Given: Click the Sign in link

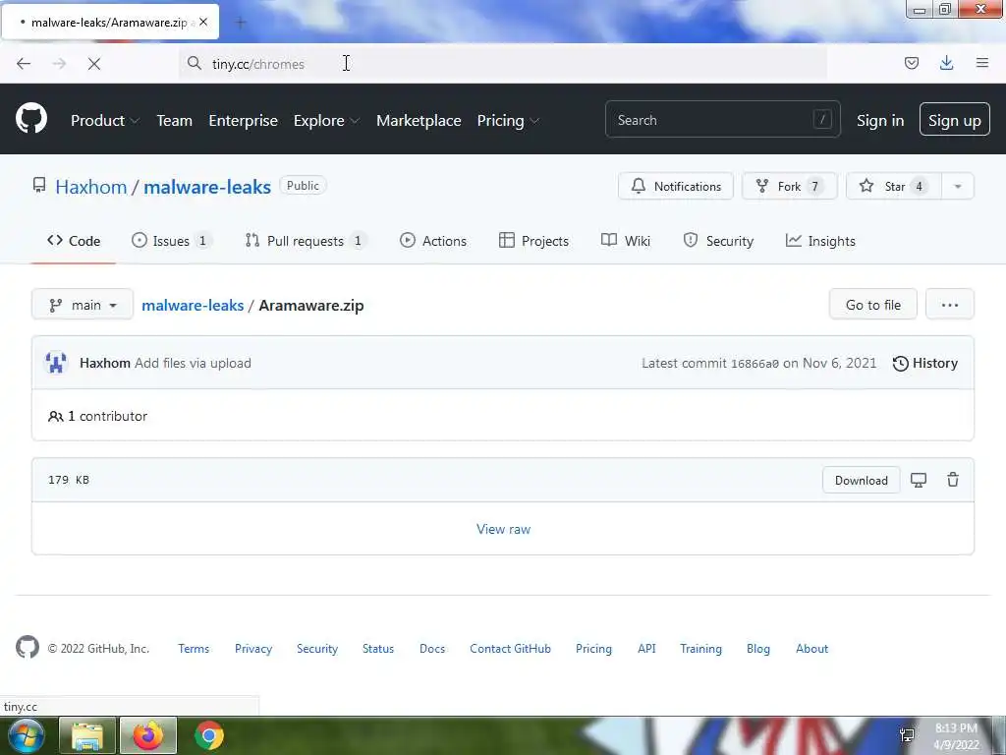Looking at the screenshot, I should pos(880,121).
